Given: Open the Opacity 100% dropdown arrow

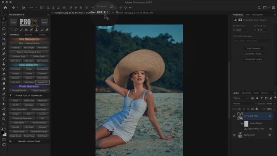Looking at the screenshot, I should click(x=275, y=104).
